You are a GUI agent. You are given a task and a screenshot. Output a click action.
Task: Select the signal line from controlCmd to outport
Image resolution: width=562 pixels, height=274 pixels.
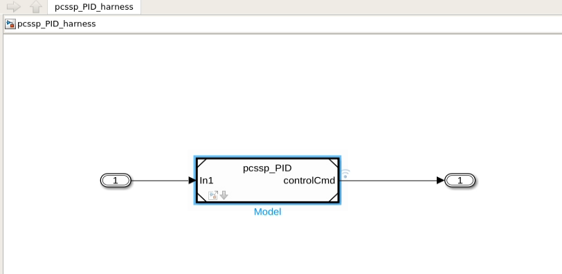click(392, 181)
